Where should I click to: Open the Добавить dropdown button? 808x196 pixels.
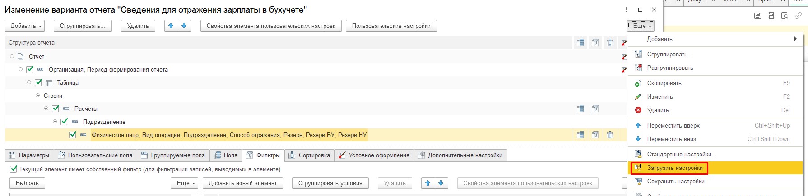click(x=26, y=26)
